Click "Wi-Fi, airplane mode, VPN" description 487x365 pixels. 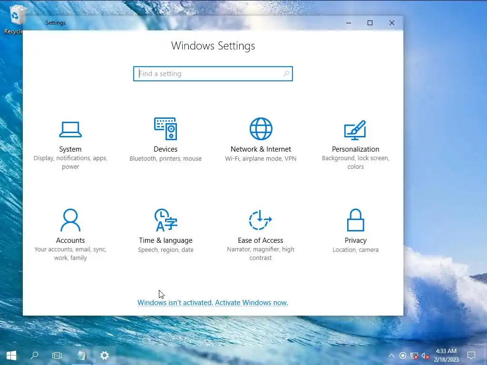[261, 158]
